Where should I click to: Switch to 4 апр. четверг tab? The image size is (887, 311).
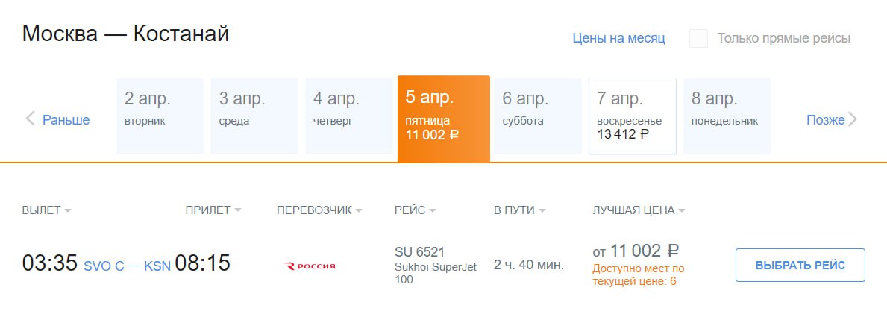tap(348, 116)
